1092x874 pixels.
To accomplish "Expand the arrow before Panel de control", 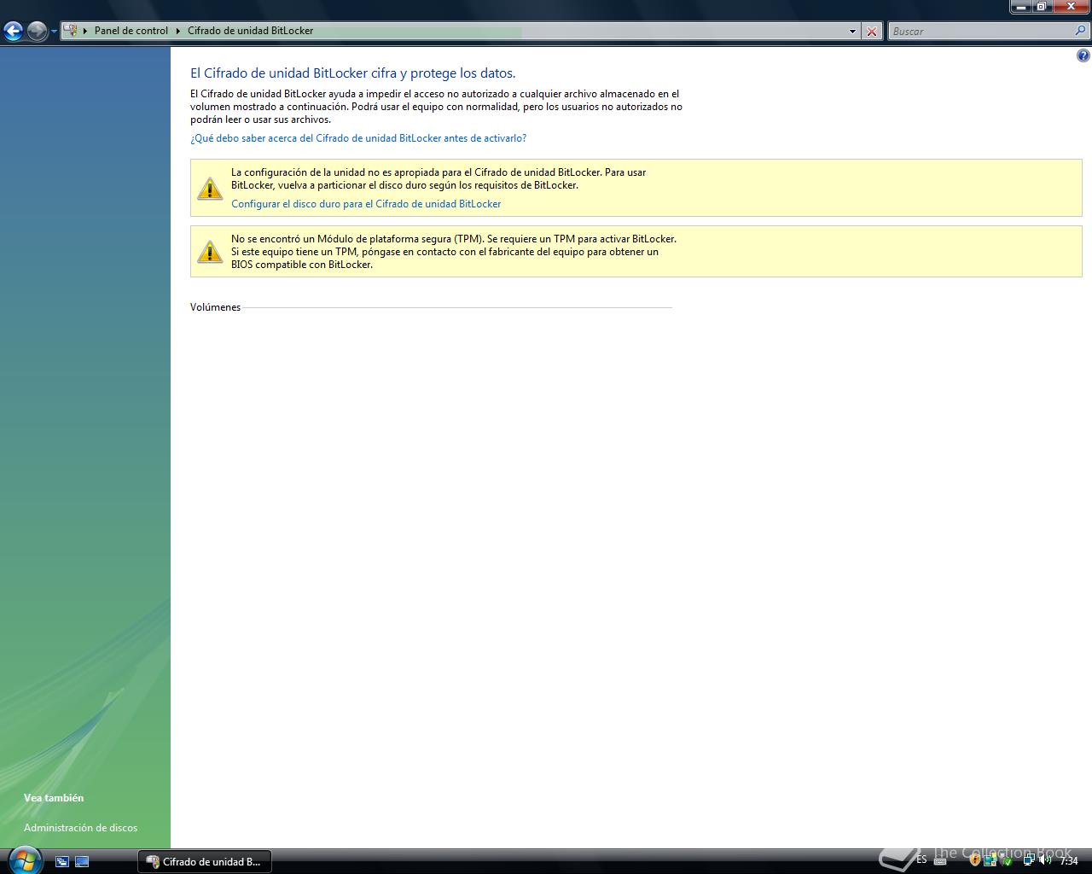I will [85, 31].
